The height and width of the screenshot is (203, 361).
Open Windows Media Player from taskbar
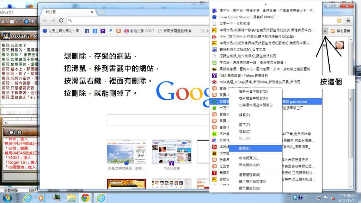(41, 198)
